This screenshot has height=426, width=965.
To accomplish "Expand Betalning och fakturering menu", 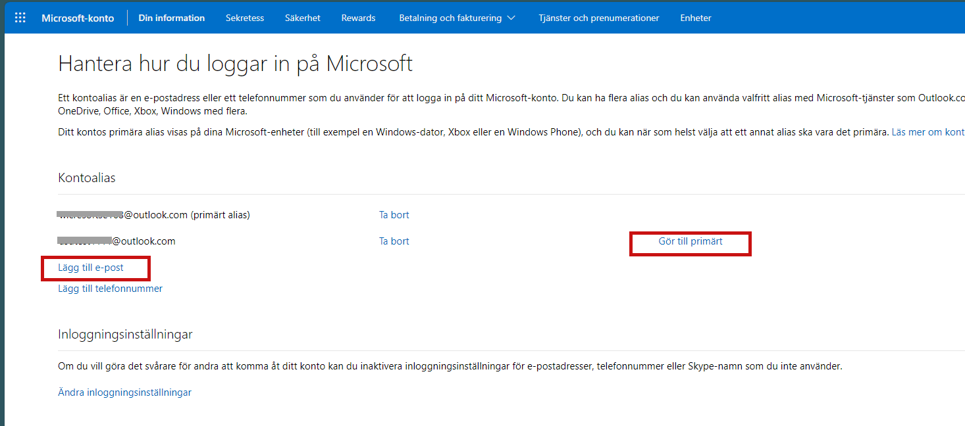I will [457, 18].
